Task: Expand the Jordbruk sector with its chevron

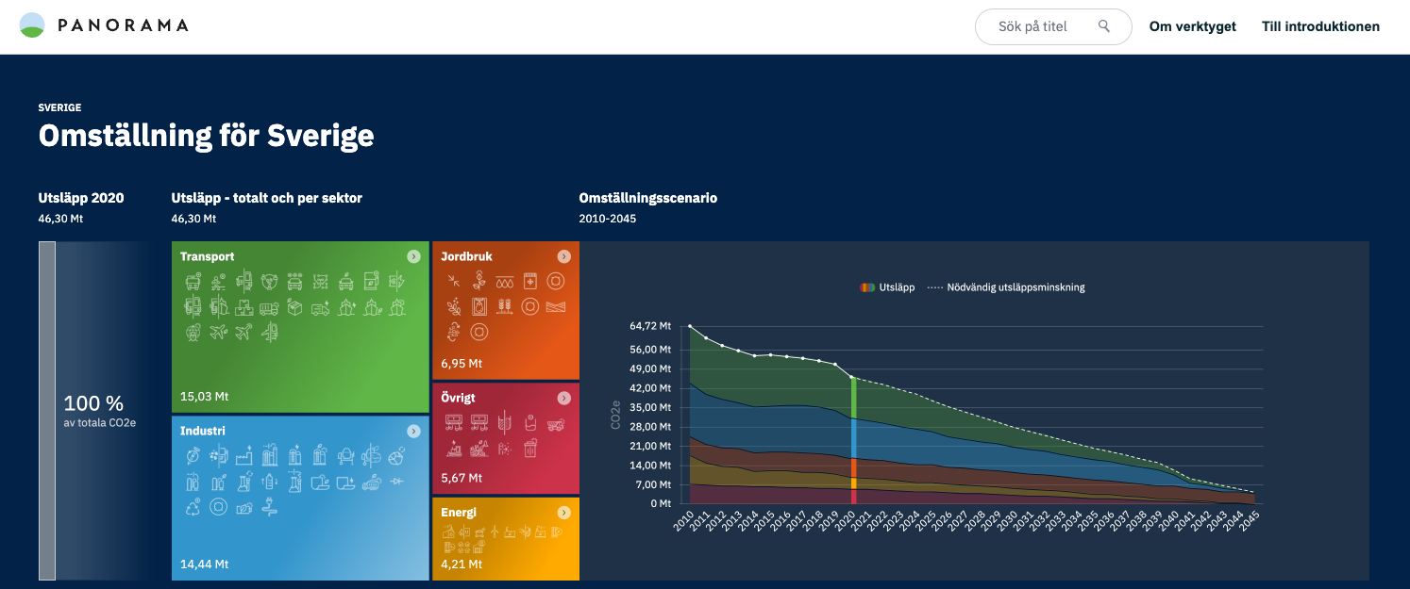Action: tap(564, 256)
